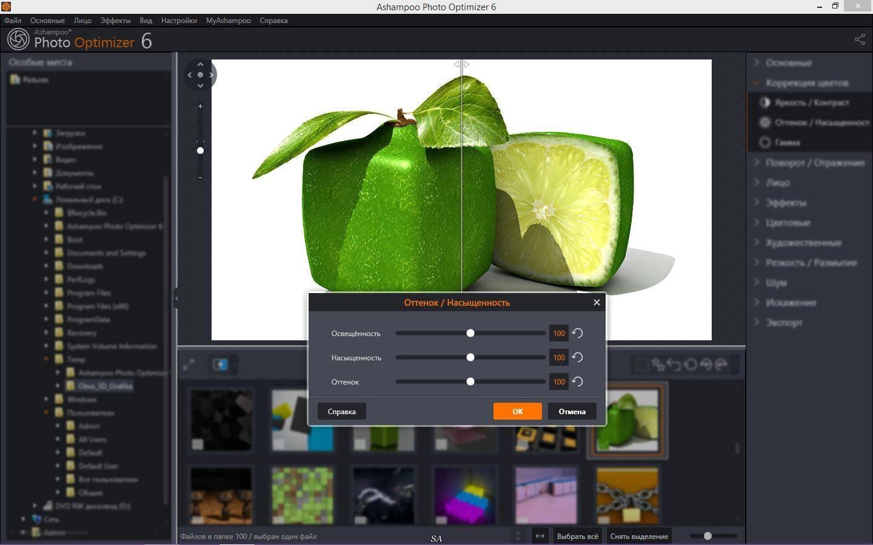Reset the Оттенок slider value
This screenshot has width=873, height=545.
click(577, 381)
